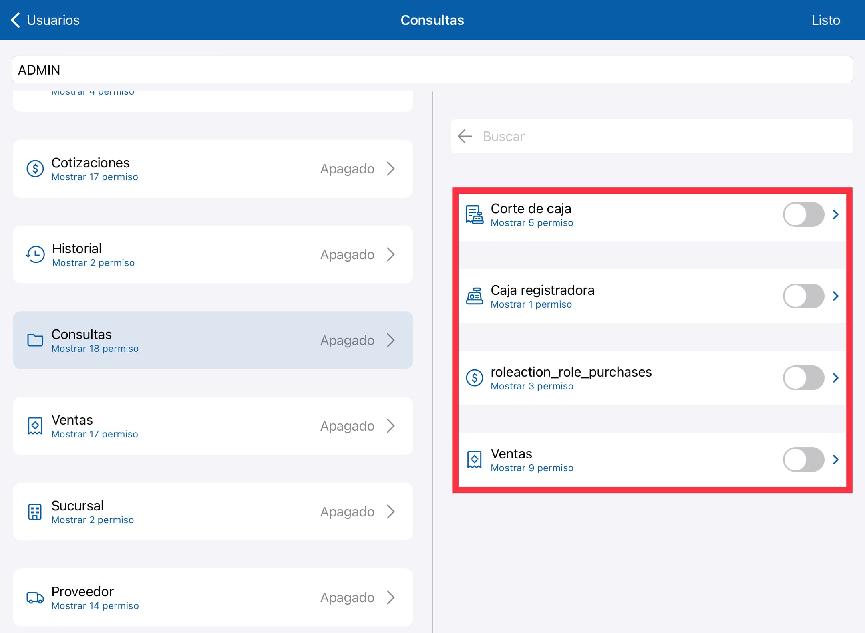Tap the back arrow in the Buscar field
Image resolution: width=865 pixels, height=633 pixels.
465,136
